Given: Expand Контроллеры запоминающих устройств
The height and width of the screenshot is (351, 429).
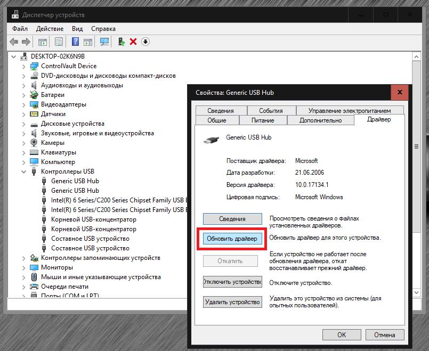Looking at the screenshot, I should pyautogui.click(x=24, y=258).
